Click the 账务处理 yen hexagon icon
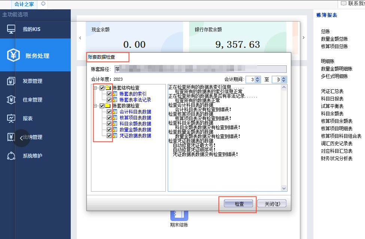 click(13, 55)
